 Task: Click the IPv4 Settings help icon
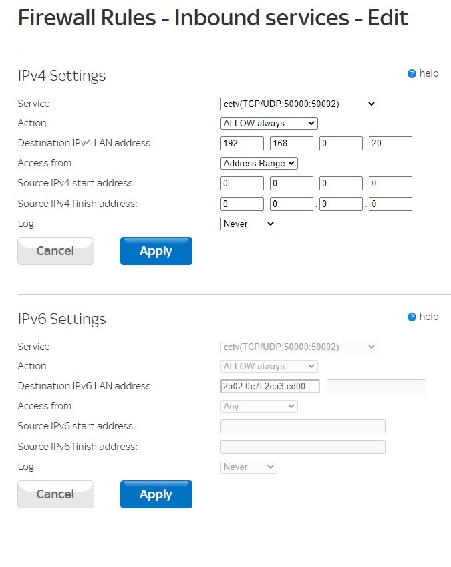point(412,74)
